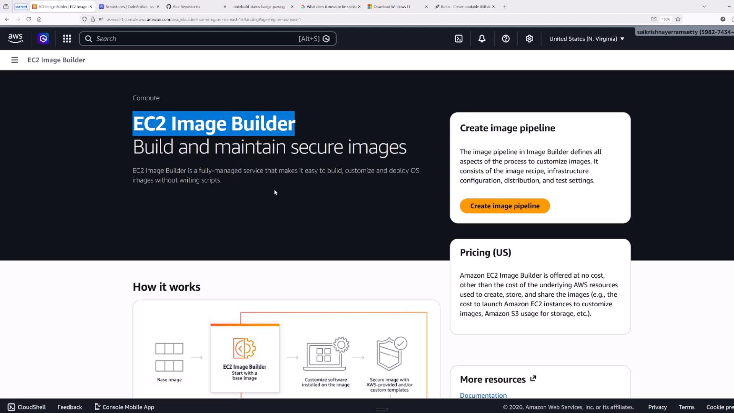This screenshot has width=734, height=413.
Task: Open the Documentation link
Action: click(x=483, y=395)
